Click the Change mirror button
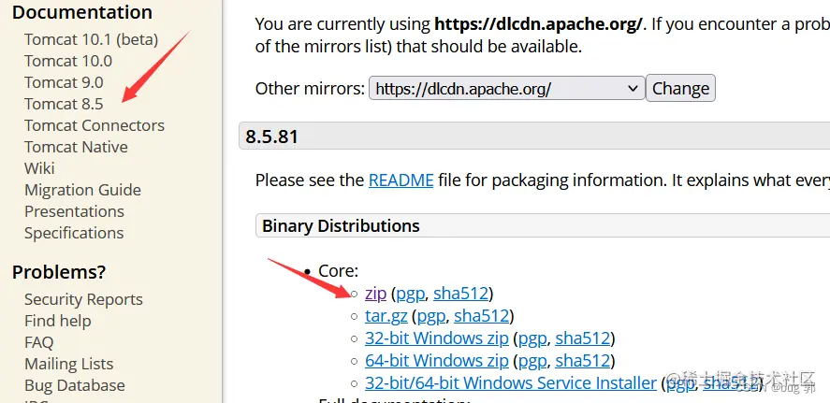This screenshot has width=830, height=403. 680,88
